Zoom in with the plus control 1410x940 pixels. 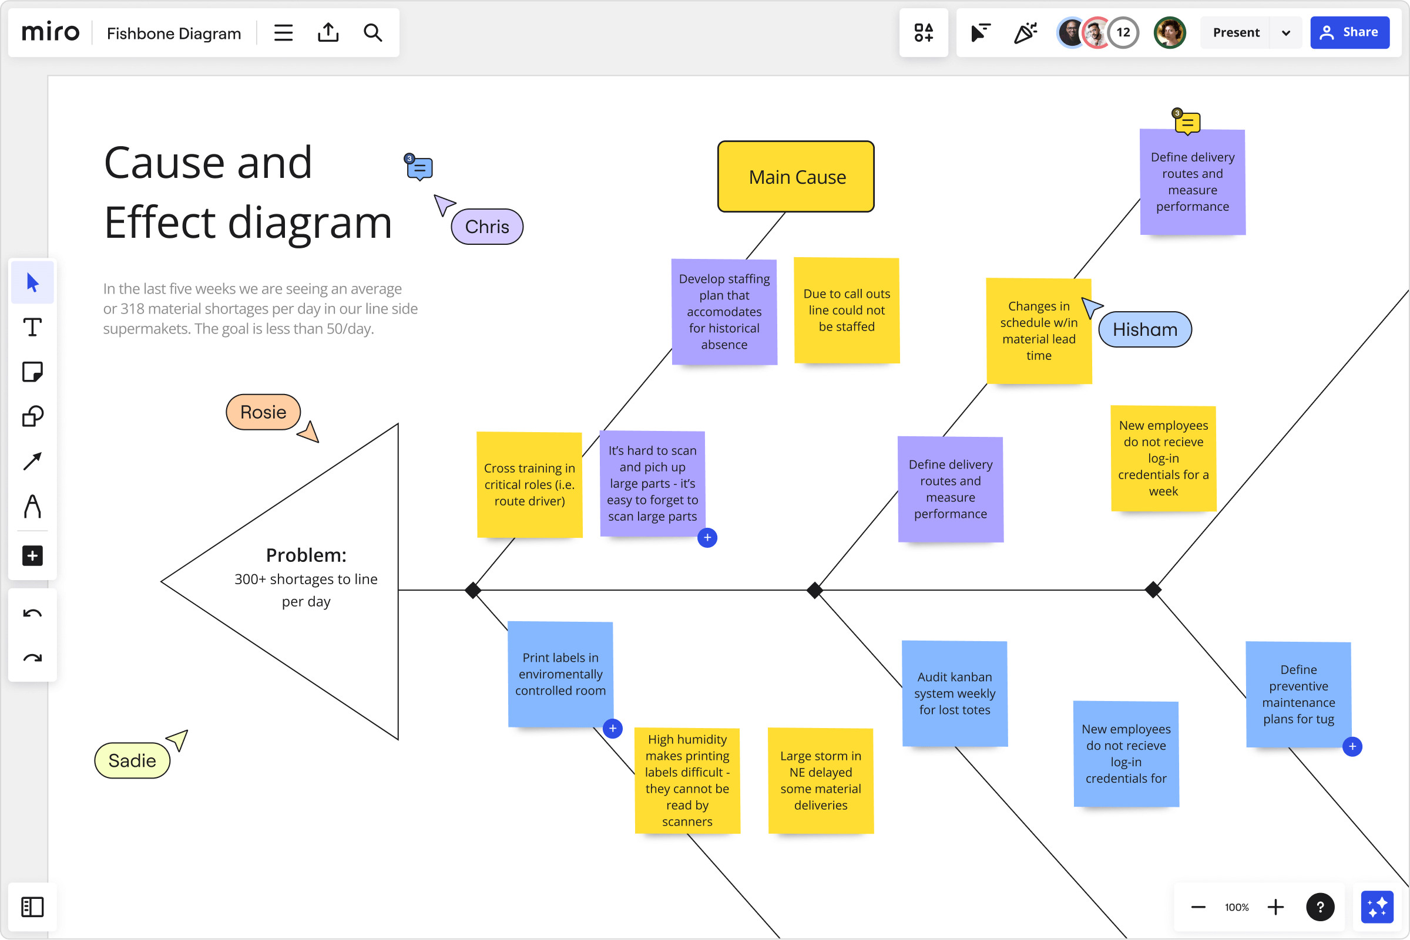click(1275, 907)
